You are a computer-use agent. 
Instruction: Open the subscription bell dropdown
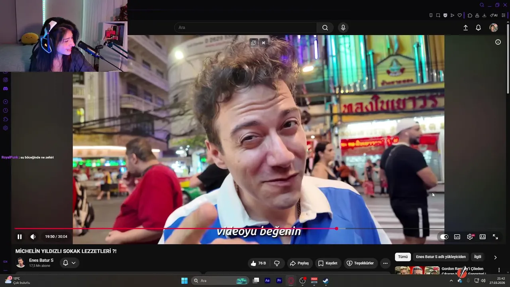point(69,263)
